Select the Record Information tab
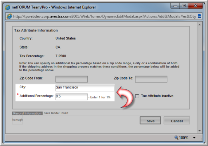Viewport: 208px width, 146px height. (27, 113)
